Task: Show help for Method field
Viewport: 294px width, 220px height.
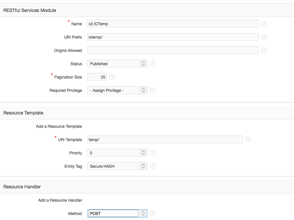Action: (x=153, y=213)
